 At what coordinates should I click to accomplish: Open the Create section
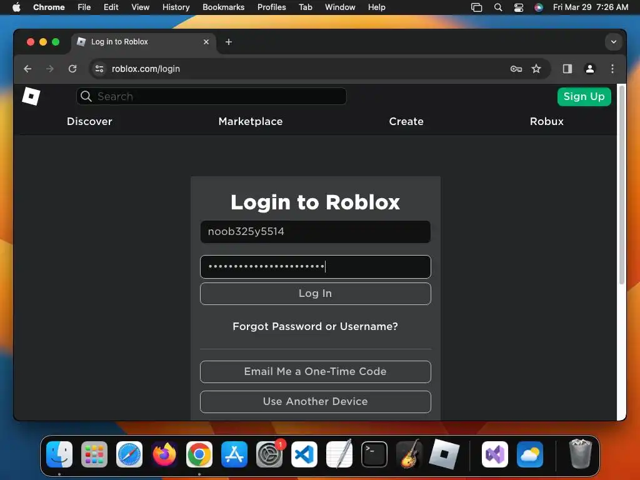coord(406,121)
